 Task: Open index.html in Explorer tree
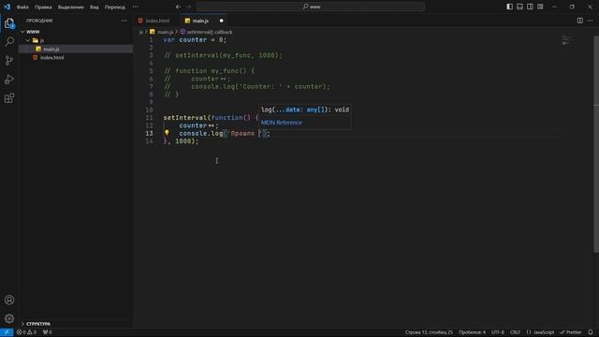pos(52,57)
